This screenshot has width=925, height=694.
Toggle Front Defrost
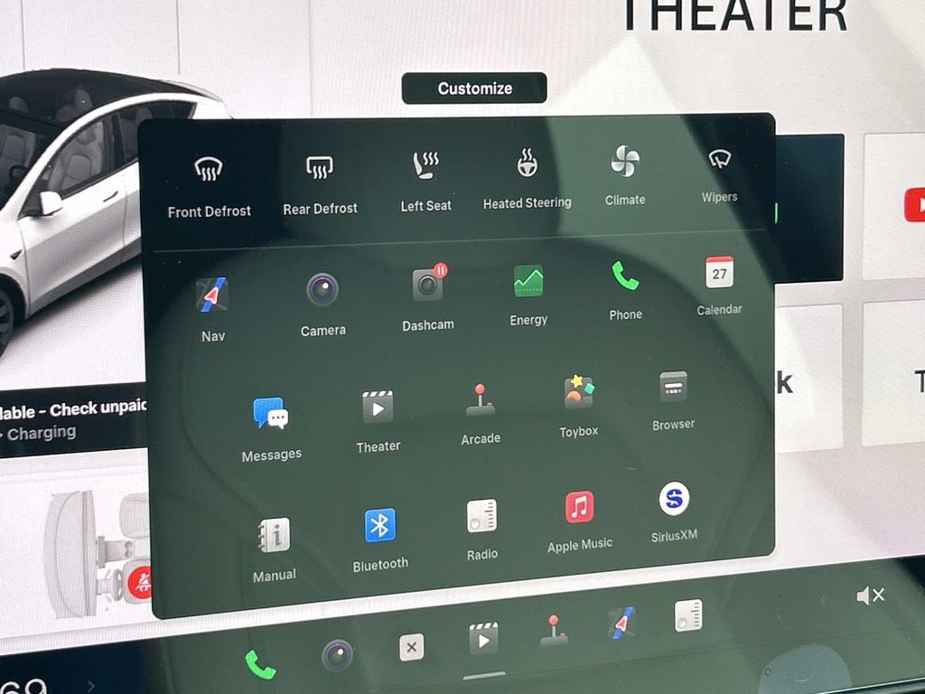coord(209,169)
